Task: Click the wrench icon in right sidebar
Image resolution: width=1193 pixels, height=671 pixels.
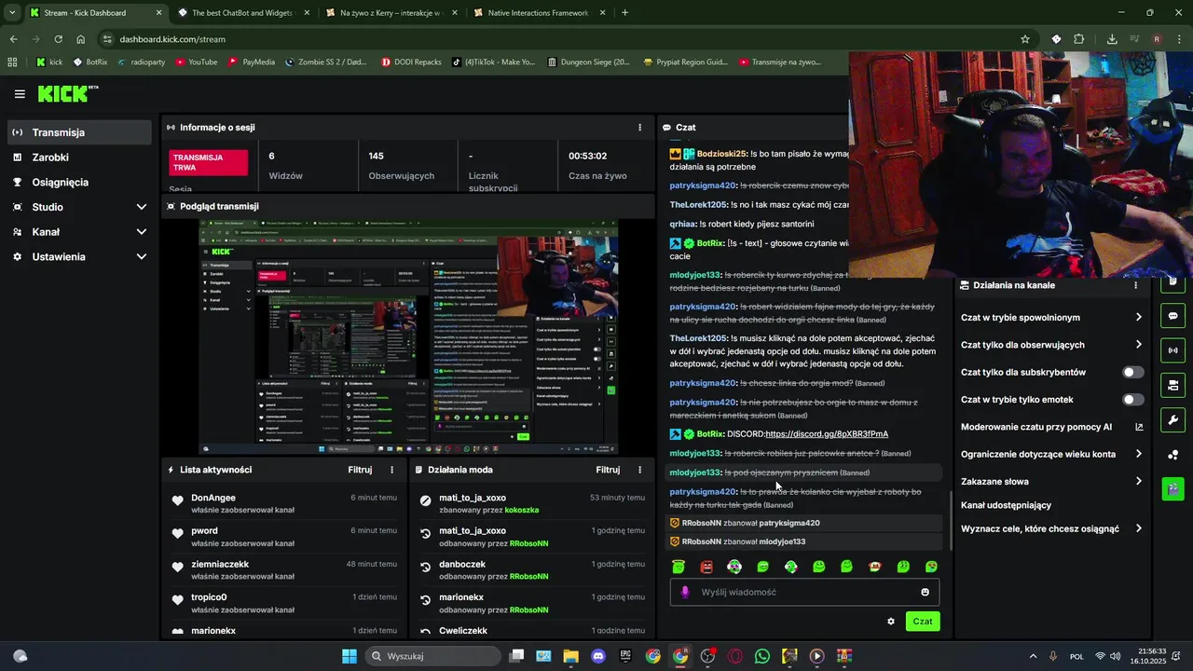Action: (x=1173, y=419)
